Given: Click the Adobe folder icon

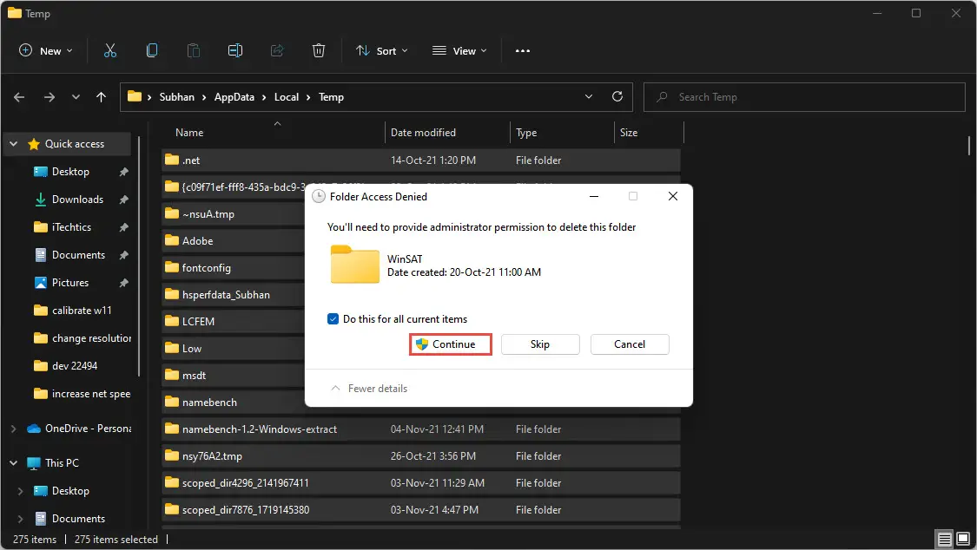Looking at the screenshot, I should 172,240.
